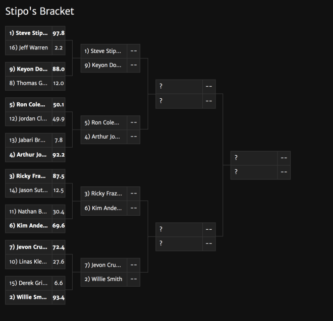Select 13) Jabari Br... entry
The width and height of the screenshot is (333, 321).
[35, 140]
